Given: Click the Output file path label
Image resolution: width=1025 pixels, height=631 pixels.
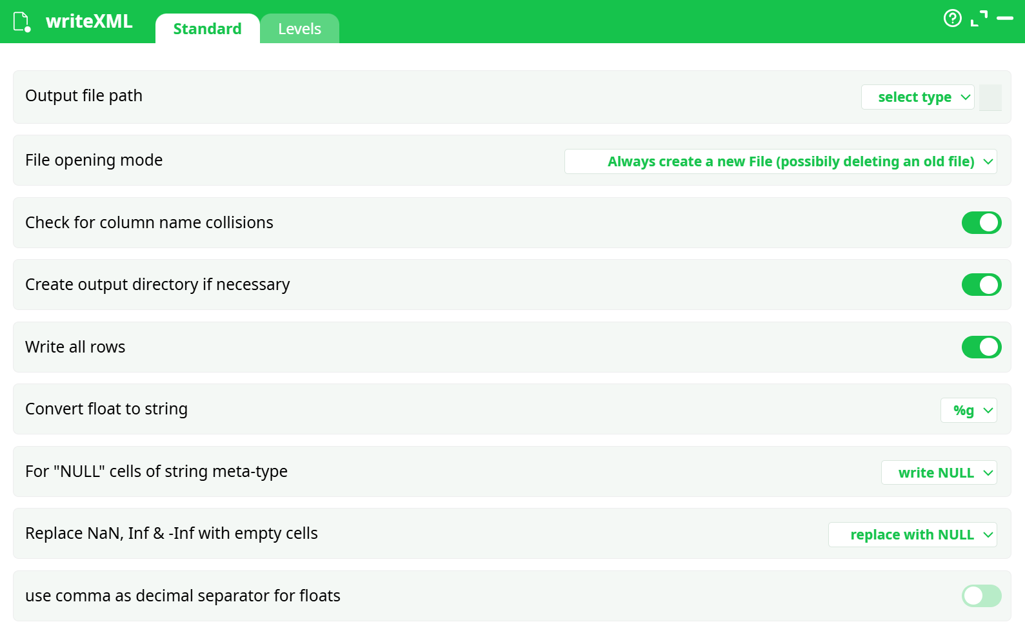Looking at the screenshot, I should [84, 96].
